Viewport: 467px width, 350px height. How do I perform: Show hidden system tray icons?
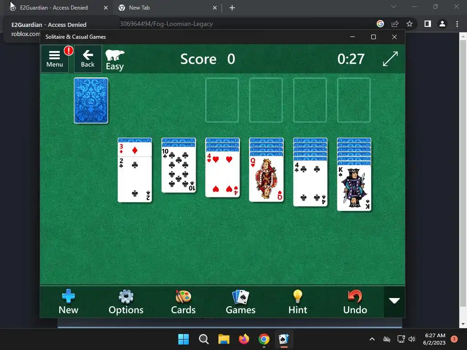(372, 339)
